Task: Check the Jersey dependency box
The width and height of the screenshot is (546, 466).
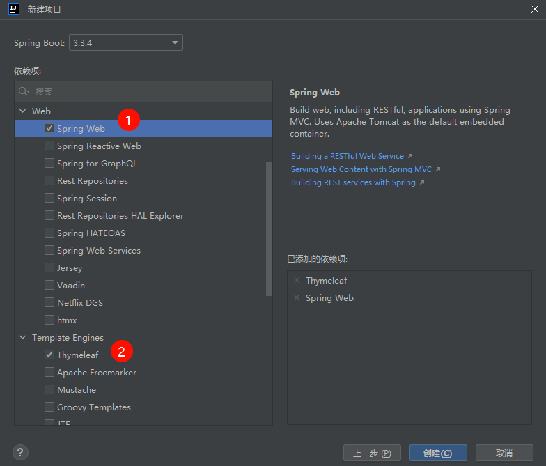Action: pyautogui.click(x=49, y=267)
